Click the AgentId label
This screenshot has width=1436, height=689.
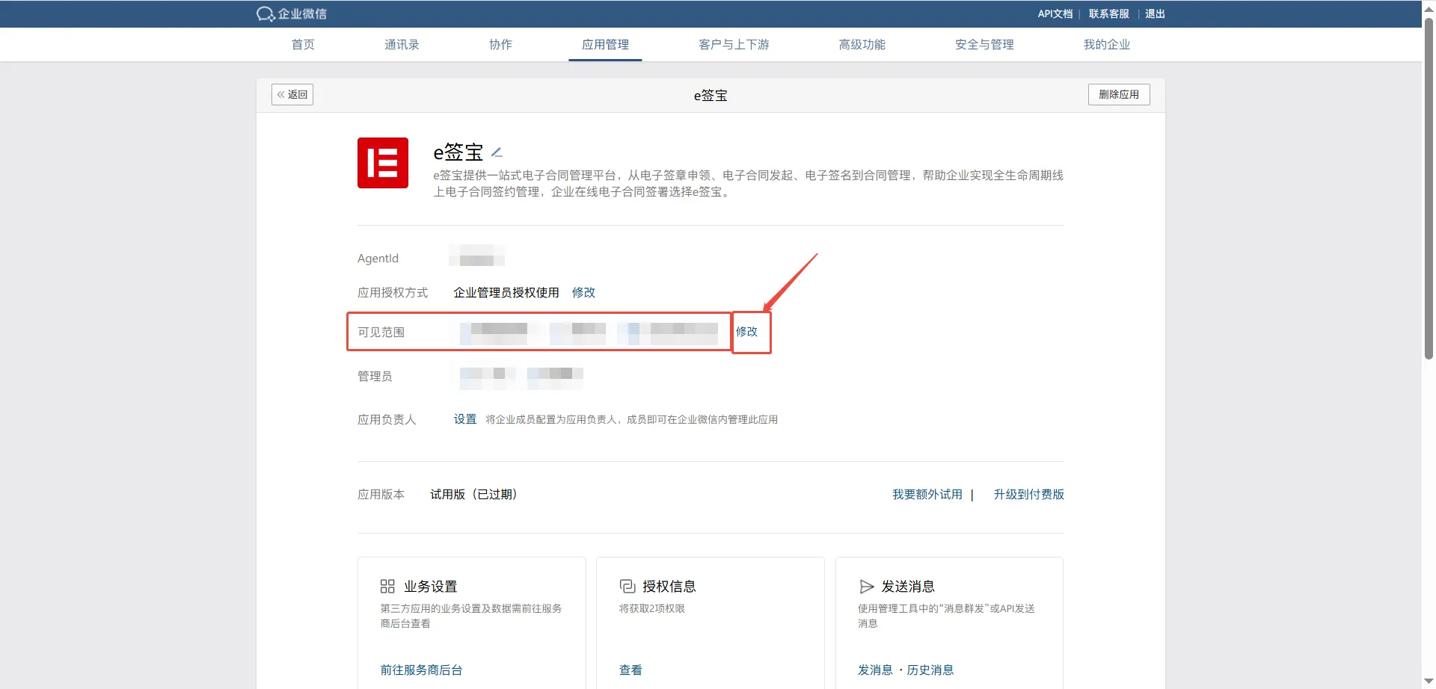tap(378, 258)
